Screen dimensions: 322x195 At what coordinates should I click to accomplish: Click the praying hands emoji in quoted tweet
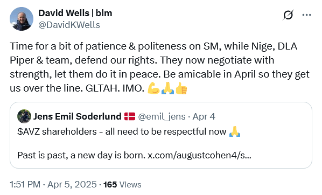(235, 131)
